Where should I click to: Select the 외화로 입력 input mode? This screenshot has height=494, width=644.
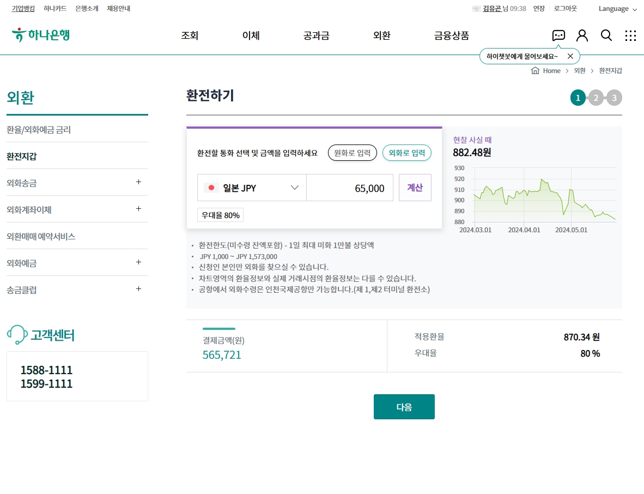point(407,153)
